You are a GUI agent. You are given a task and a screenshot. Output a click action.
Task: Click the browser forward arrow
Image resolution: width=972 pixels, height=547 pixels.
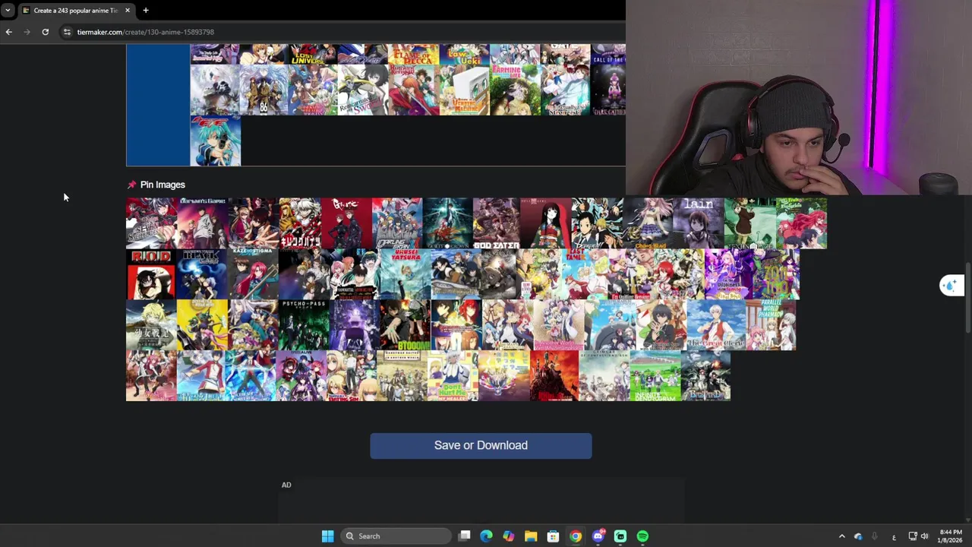[x=27, y=32]
